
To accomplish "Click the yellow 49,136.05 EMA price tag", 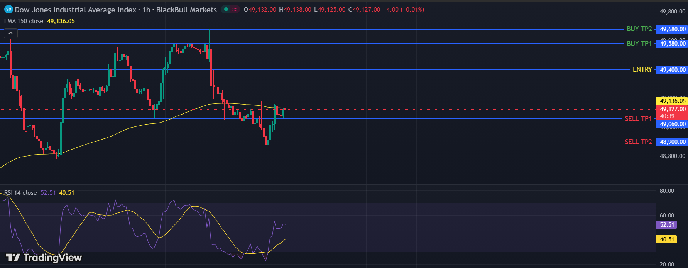I will coord(672,101).
